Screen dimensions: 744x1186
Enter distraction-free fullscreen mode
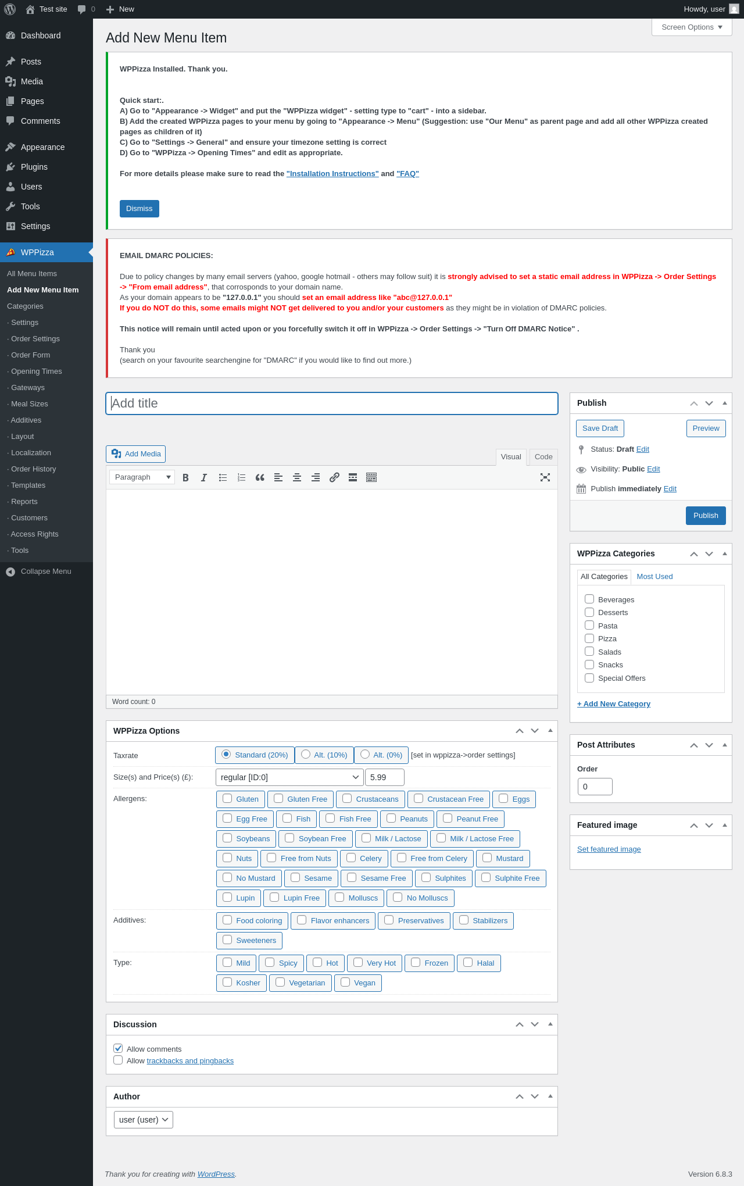tap(545, 477)
